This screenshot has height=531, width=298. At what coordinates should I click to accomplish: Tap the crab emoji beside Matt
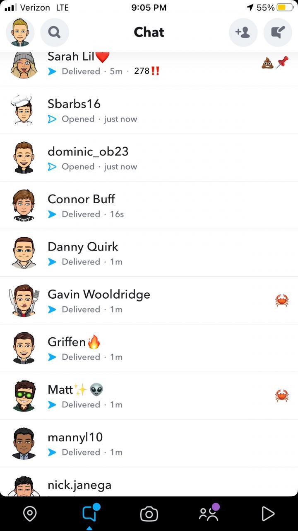[x=282, y=396]
